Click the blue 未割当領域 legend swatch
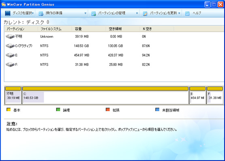This screenshot has height=161, width=225. 157,109
